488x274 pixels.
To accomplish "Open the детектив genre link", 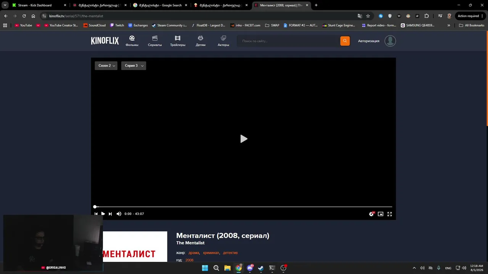I will 230,253.
